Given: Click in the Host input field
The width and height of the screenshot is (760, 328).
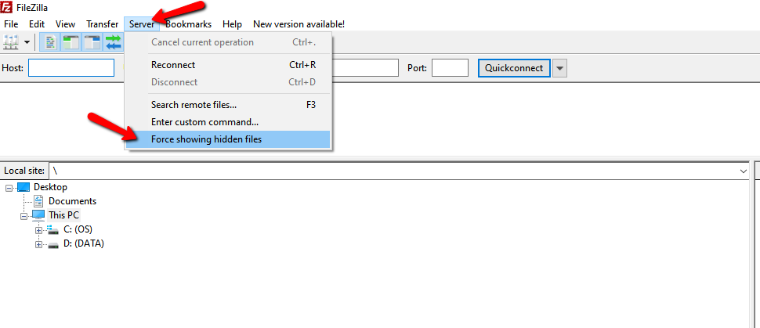Looking at the screenshot, I should coord(71,68).
